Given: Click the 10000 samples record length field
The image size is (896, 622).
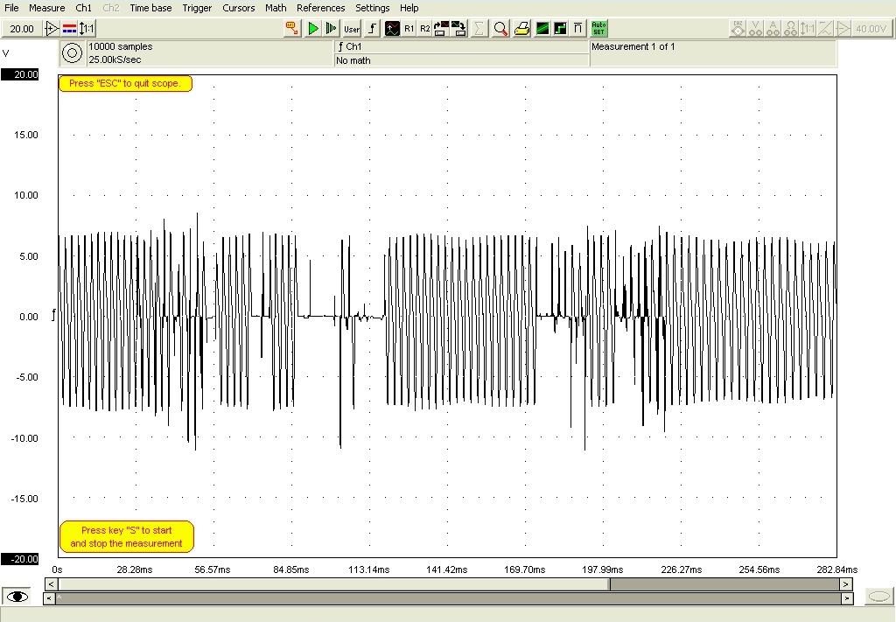Looking at the screenshot, I should pyautogui.click(x=120, y=46).
